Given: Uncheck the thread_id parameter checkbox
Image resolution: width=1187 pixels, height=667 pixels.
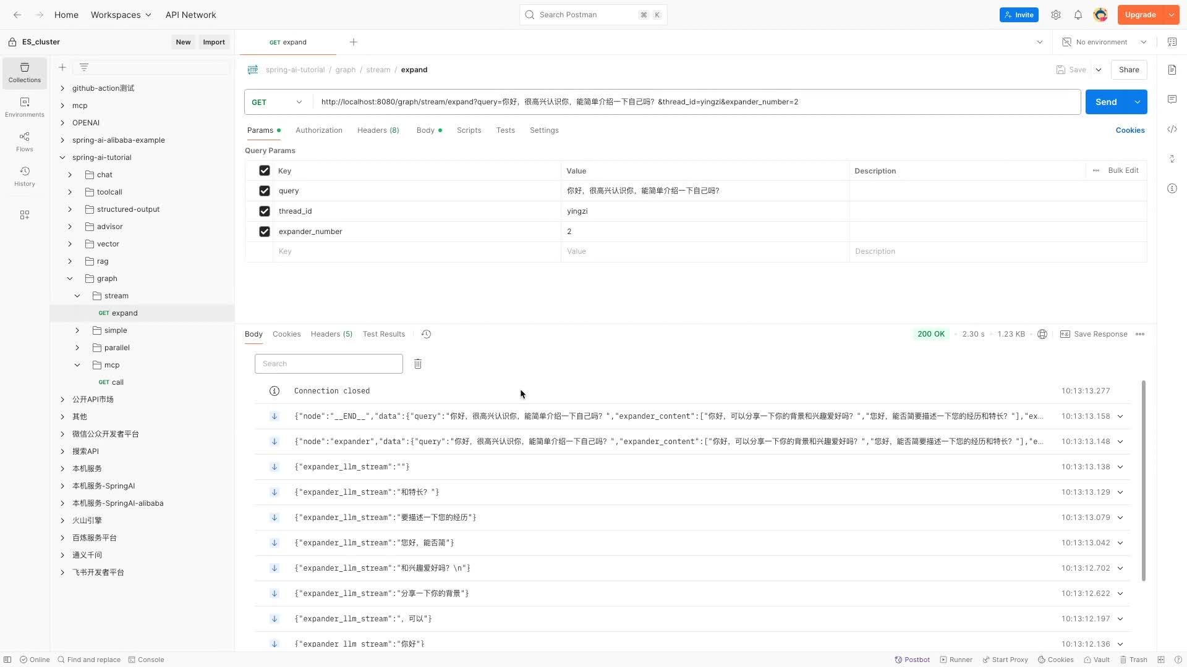Looking at the screenshot, I should point(265,211).
